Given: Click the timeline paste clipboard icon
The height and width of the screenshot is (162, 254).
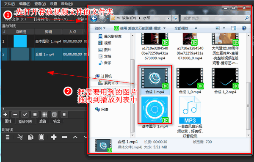Looking at the screenshot, I should [41, 137].
